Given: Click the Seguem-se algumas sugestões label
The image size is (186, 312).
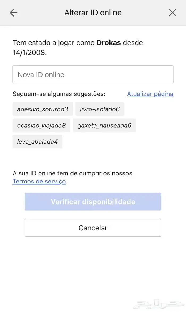Looking at the screenshot, I should click(x=59, y=94).
